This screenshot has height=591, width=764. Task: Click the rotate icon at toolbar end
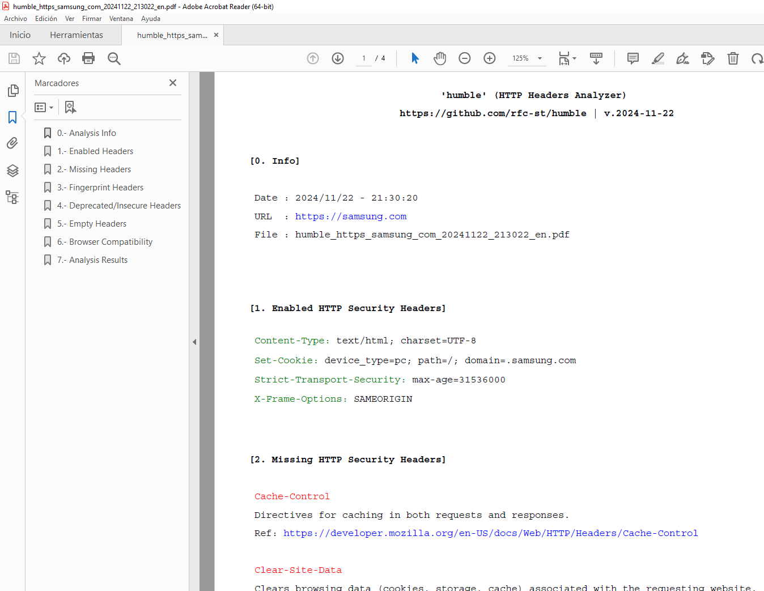click(x=757, y=58)
